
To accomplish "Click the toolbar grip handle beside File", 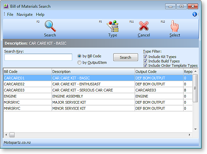I will pyautogui.click(x=4, y=14).
